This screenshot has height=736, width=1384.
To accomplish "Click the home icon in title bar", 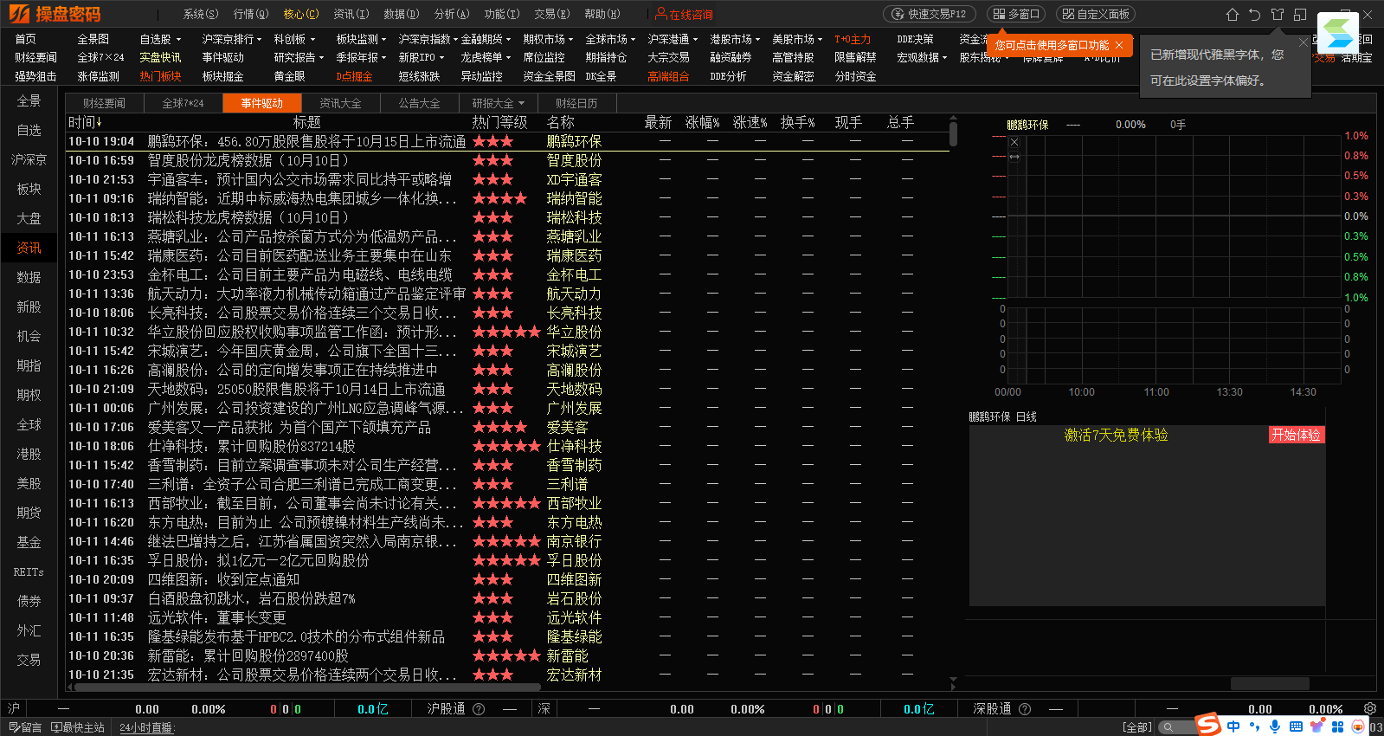I will [x=1233, y=15].
